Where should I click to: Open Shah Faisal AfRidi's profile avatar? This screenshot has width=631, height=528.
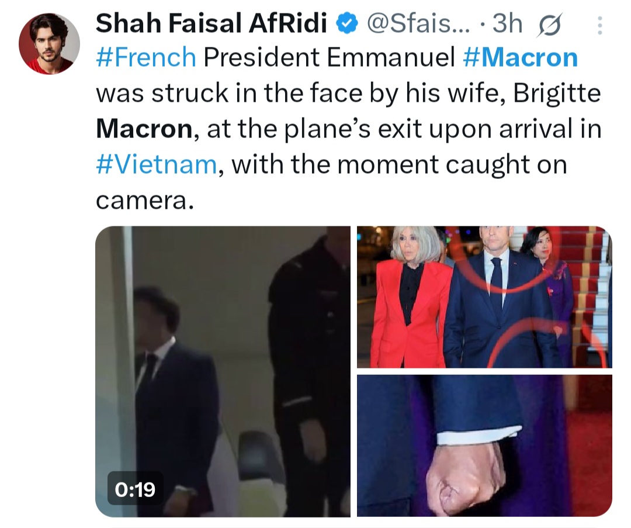(49, 44)
